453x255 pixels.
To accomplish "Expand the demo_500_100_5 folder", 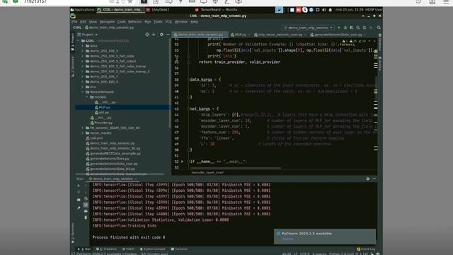I will (83, 82).
